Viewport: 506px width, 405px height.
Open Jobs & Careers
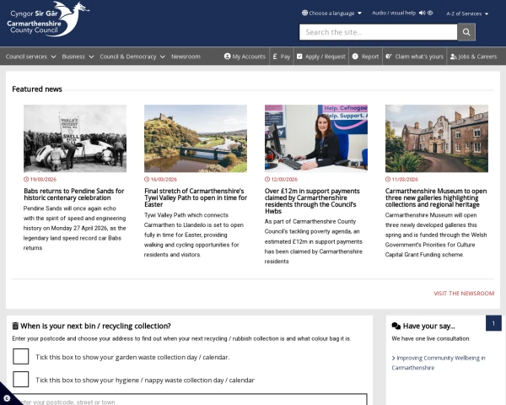(x=473, y=57)
